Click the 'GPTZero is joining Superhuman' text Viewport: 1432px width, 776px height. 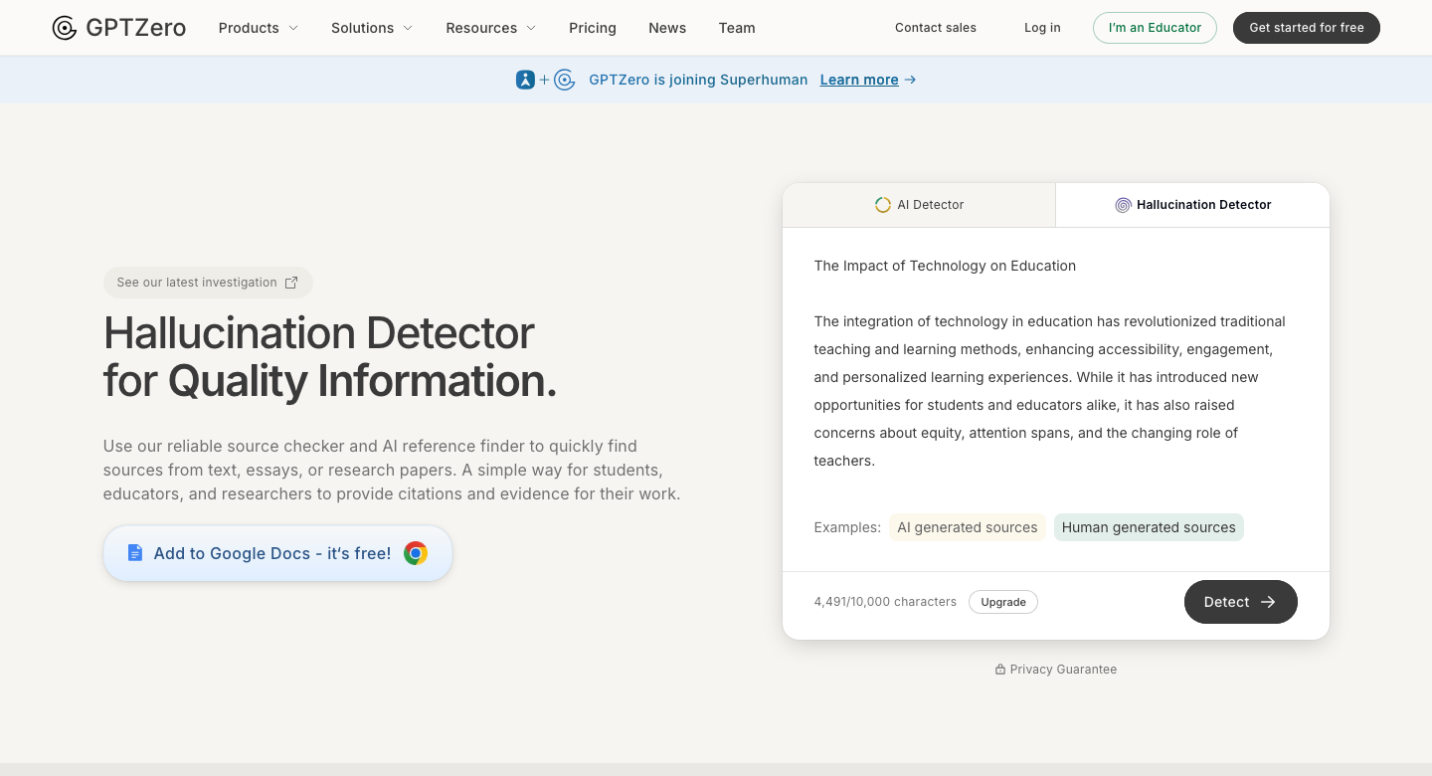pos(698,80)
